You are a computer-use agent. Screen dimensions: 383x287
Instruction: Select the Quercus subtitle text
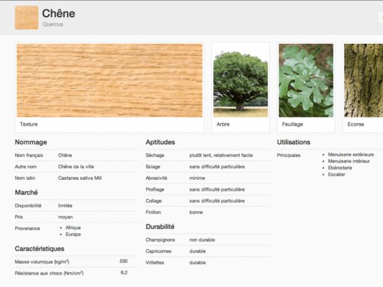(52, 25)
